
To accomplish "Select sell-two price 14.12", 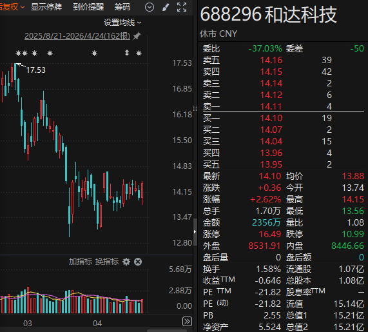I will pyautogui.click(x=271, y=95).
